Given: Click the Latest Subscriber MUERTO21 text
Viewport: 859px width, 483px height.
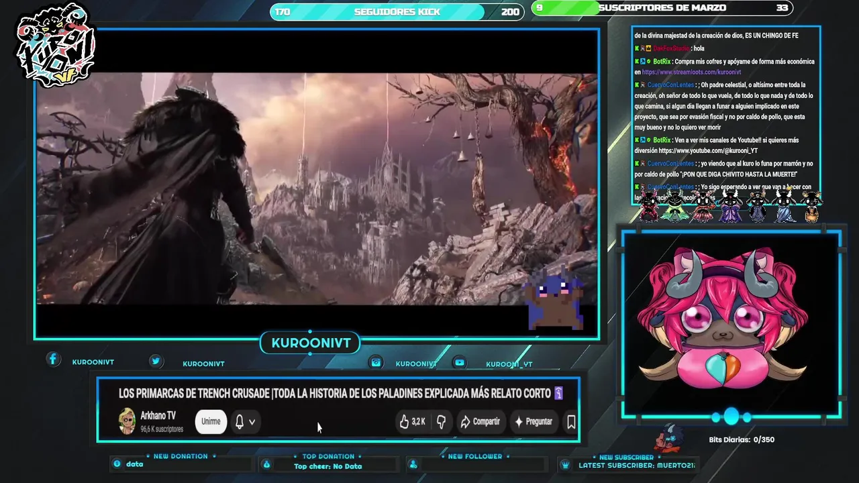Looking at the screenshot, I should click(637, 465).
